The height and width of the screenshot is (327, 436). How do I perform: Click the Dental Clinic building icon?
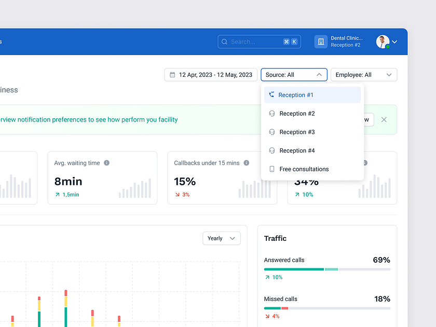coord(321,42)
